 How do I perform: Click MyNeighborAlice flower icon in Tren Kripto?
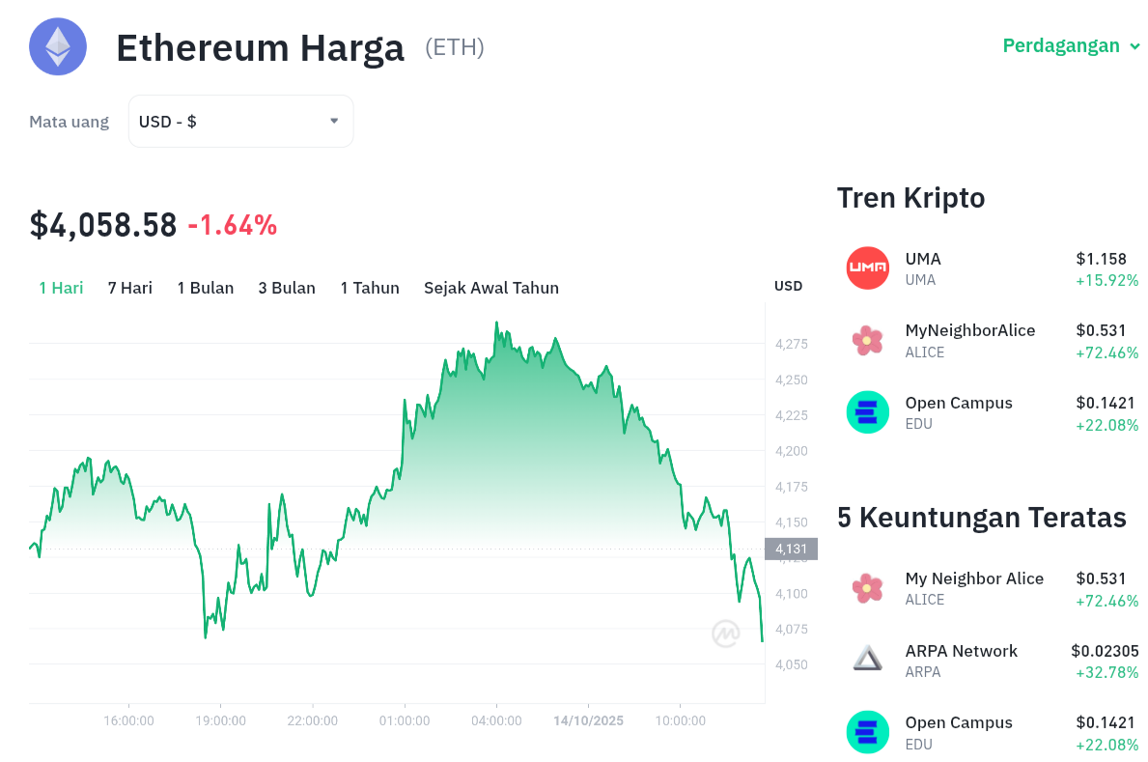point(867,340)
